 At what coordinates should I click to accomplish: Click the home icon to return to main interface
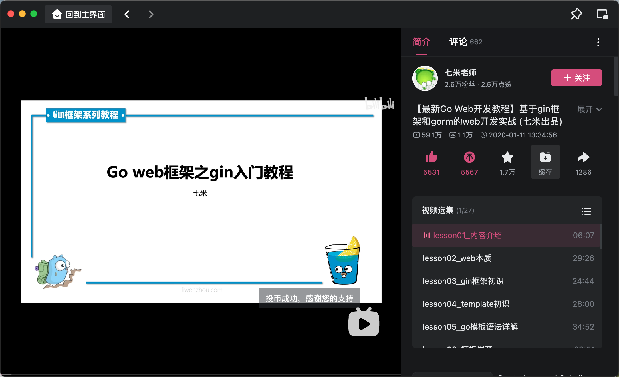click(x=57, y=14)
